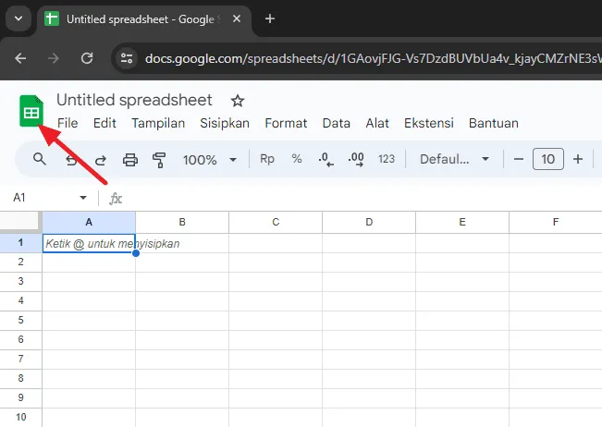Select column E header
This screenshot has height=427, width=602.
click(462, 222)
